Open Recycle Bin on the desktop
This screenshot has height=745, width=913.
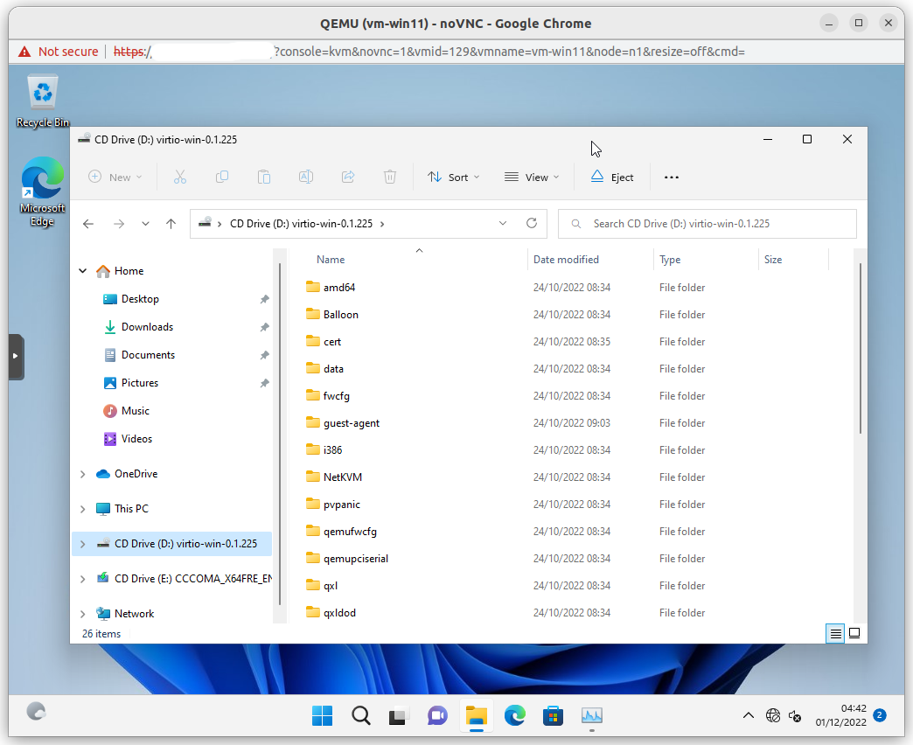[43, 101]
